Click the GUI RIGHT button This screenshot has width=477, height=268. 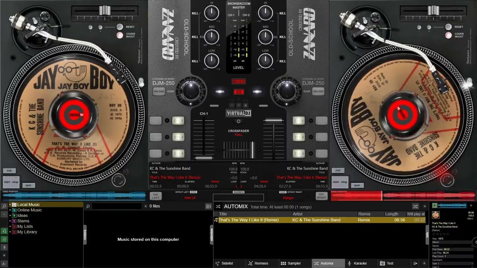point(322,196)
